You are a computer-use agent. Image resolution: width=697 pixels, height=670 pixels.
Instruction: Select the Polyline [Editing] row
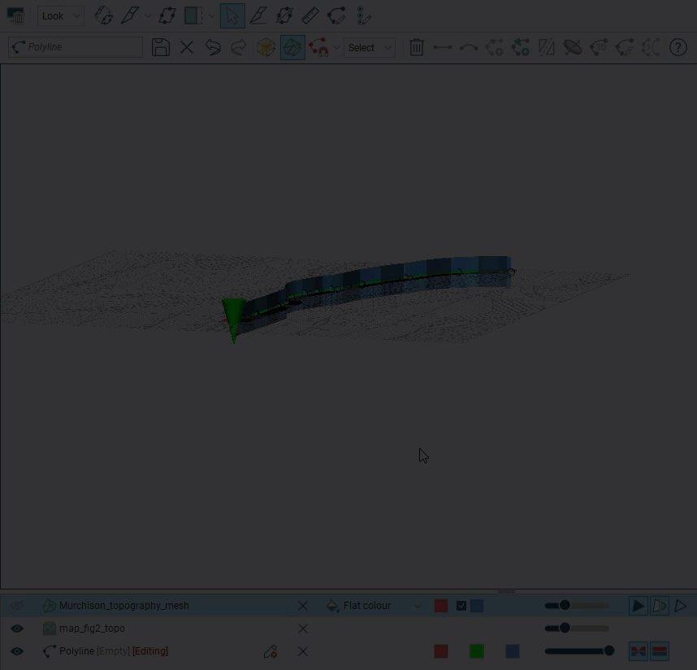pyautogui.click(x=114, y=651)
